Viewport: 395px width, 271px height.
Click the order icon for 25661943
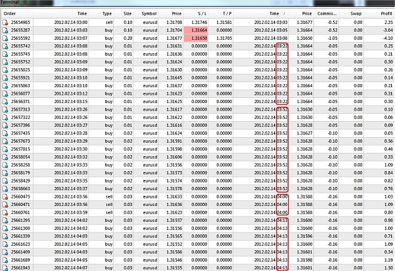(x=5, y=268)
